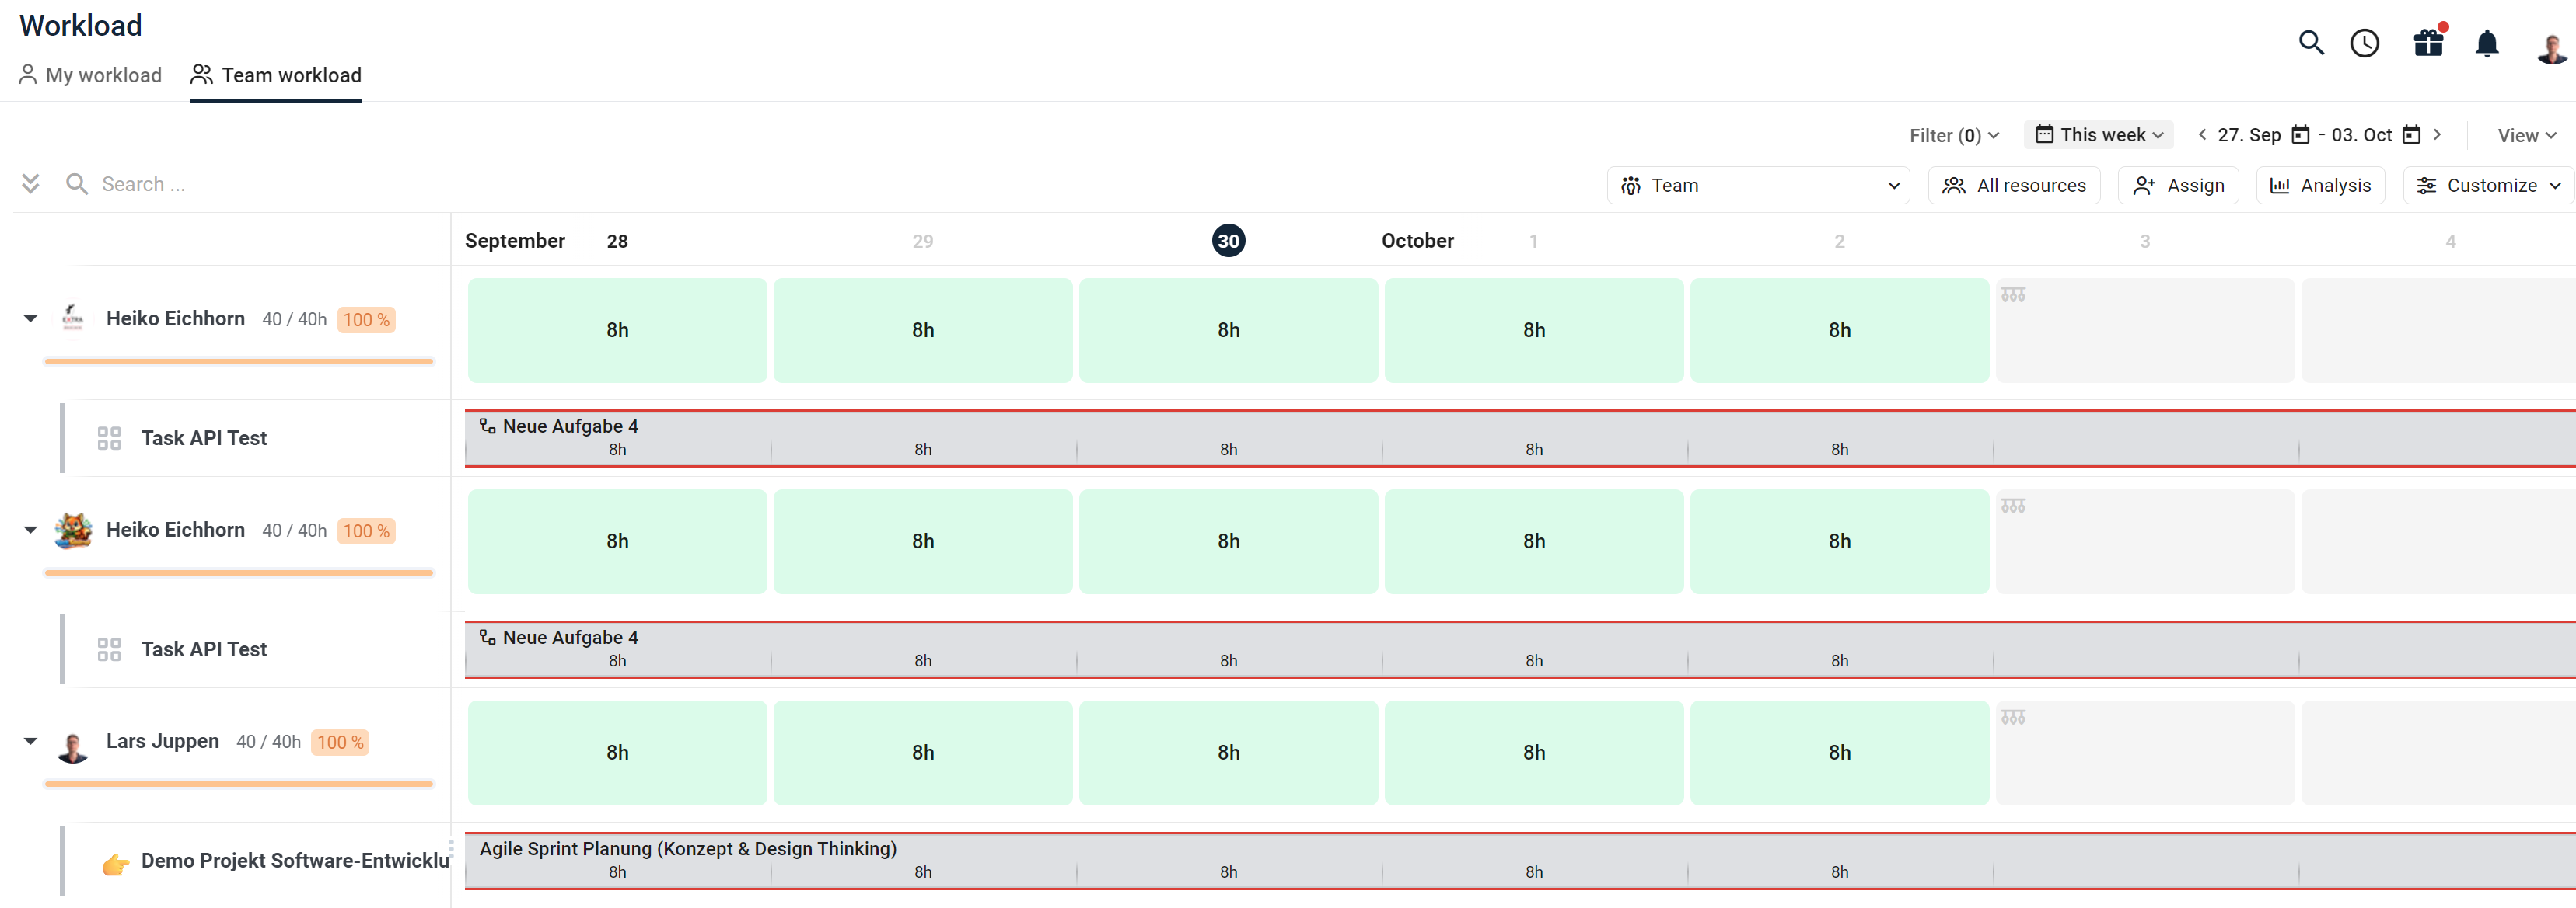Open the notifications bell

point(2487,44)
